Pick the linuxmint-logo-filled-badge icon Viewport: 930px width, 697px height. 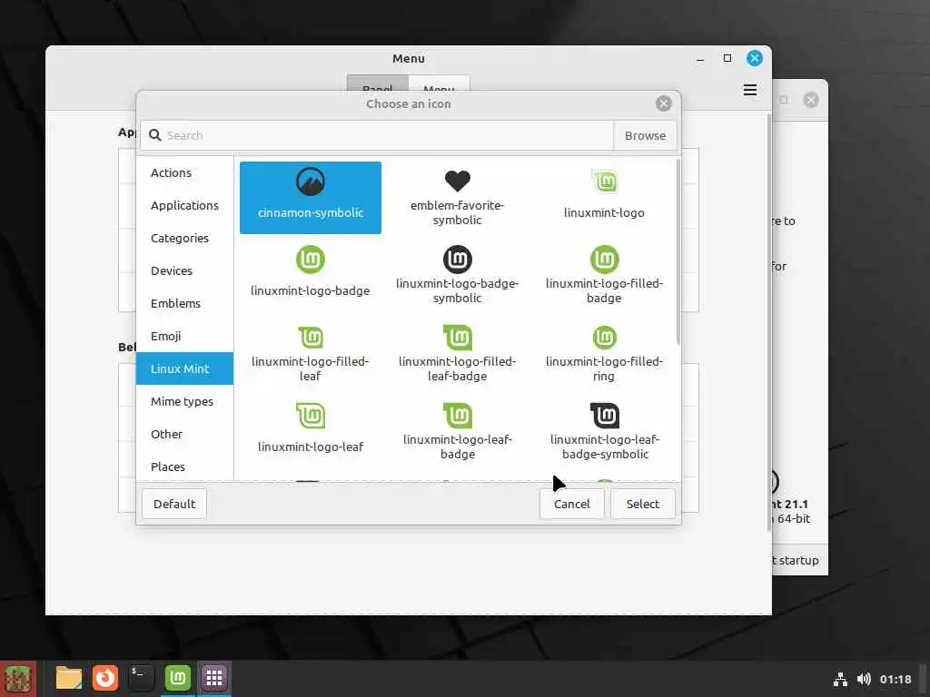[x=604, y=276]
